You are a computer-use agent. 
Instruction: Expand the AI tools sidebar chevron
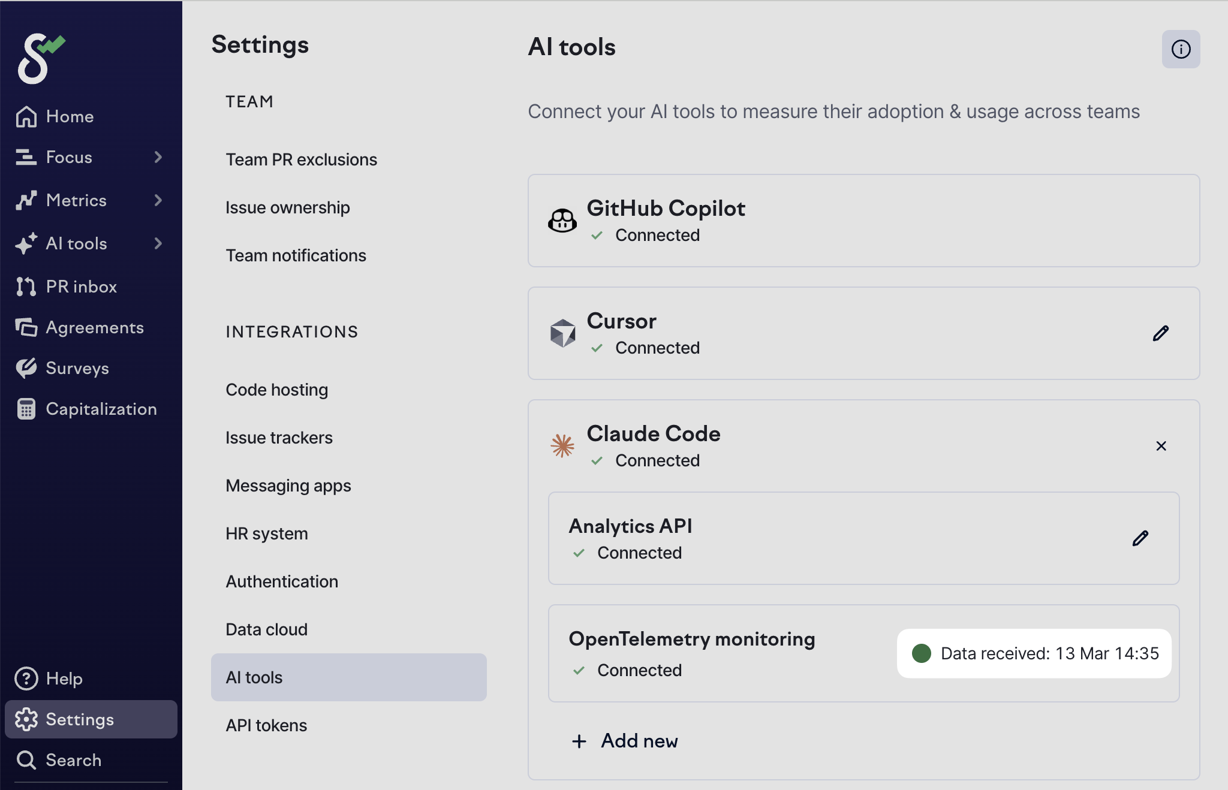click(158, 243)
